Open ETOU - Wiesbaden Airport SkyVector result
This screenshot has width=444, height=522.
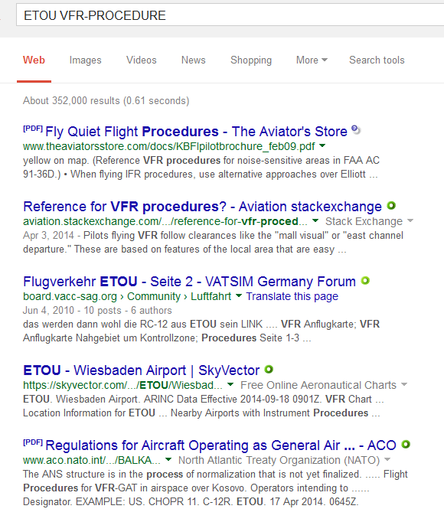click(x=141, y=370)
